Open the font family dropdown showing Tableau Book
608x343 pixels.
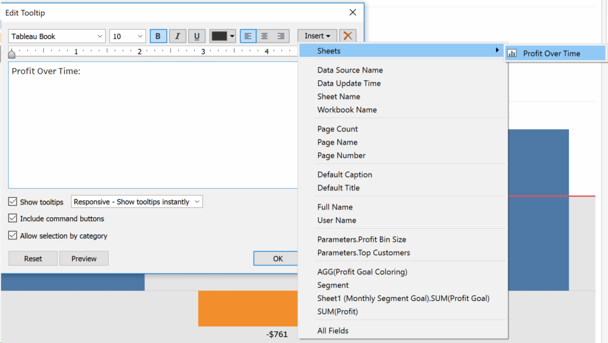tap(56, 36)
